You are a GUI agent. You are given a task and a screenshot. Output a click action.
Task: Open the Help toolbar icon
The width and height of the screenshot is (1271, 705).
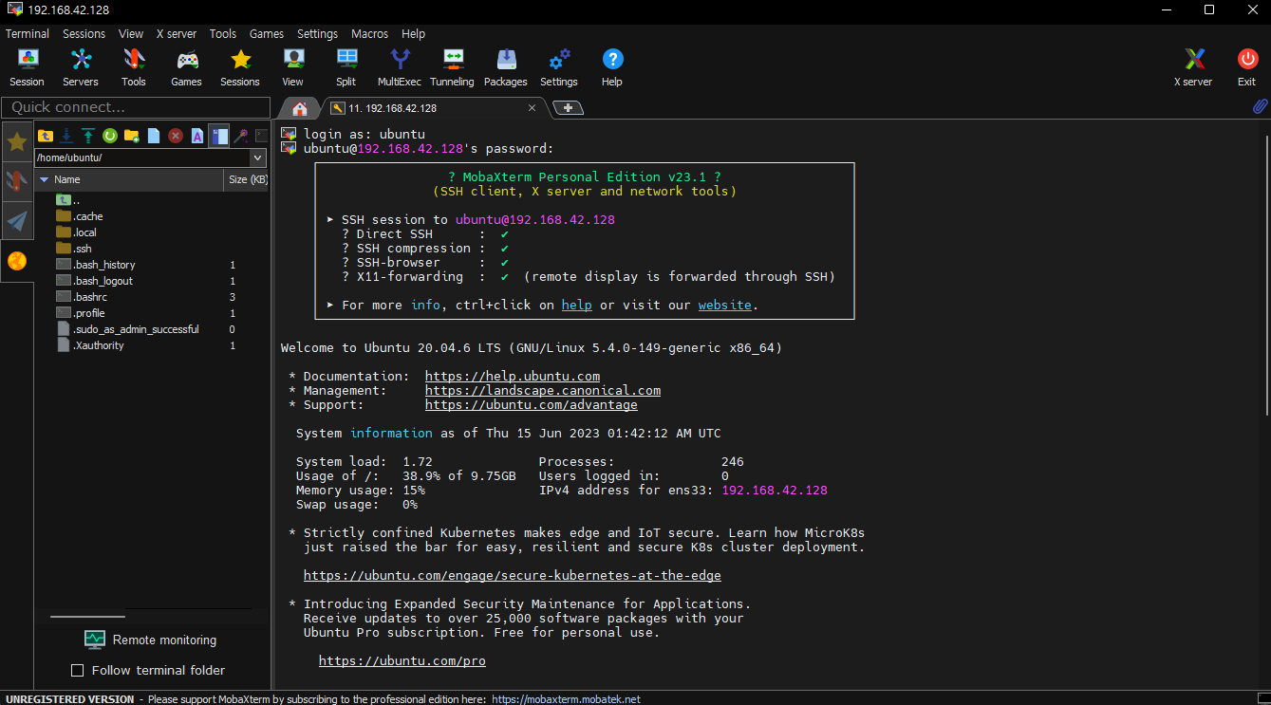(612, 67)
